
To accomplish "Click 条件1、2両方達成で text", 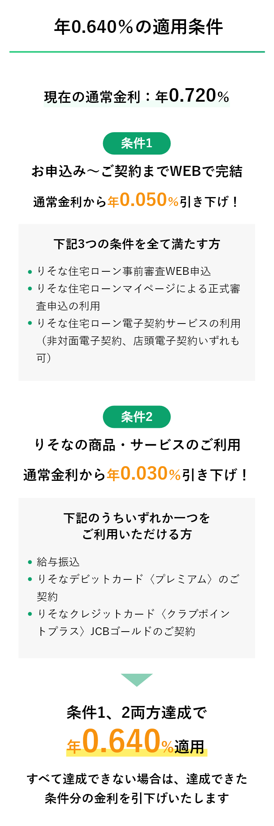I will (137, 712).
